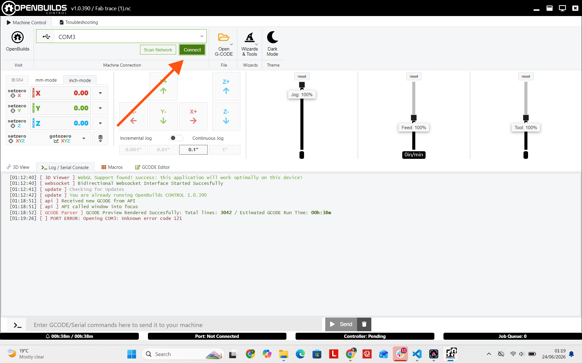Screen dimensions: 582x363
Task: Select 0.1" jog step
Action: click(x=193, y=150)
